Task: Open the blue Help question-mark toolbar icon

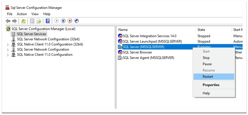Action: coord(47,21)
